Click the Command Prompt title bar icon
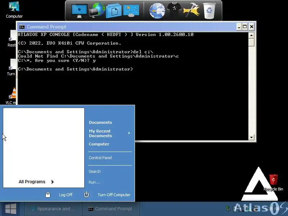The image size is (288, 216). [22, 27]
